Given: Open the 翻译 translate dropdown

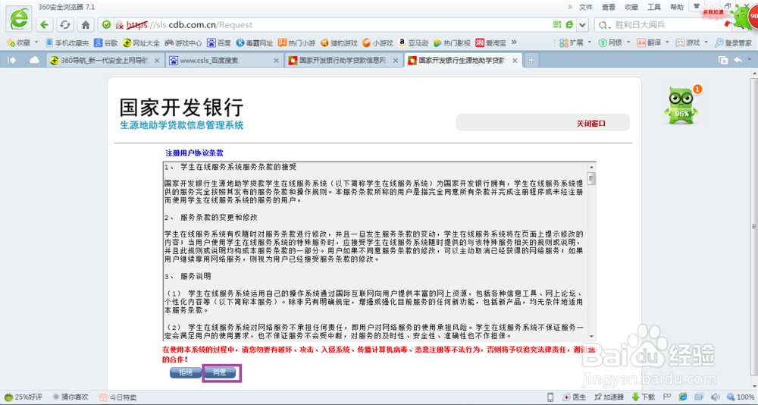Looking at the screenshot, I should (x=653, y=42).
